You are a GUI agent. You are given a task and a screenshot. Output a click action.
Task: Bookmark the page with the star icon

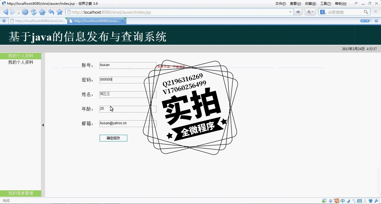59,12
